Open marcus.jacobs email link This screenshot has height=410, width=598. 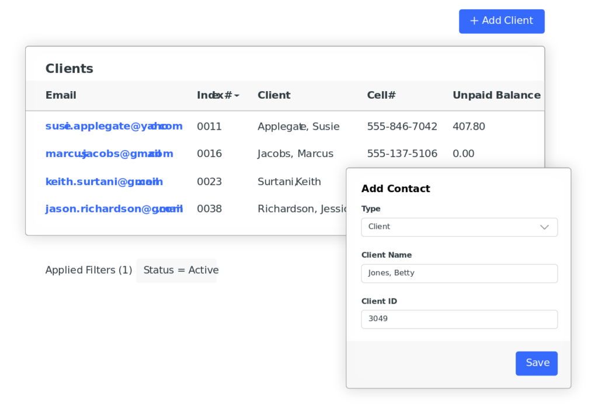[x=109, y=154]
